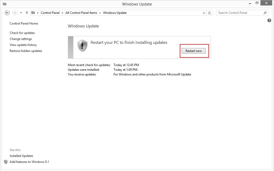This screenshot has width=274, height=171.
Task: Expand the arrow after Control Panel breadcrumb
Action: pos(63,13)
